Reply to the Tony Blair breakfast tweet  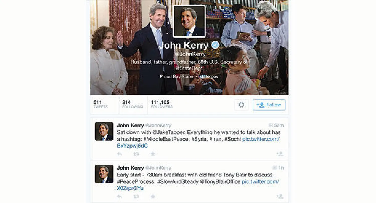pyautogui.click(x=120, y=197)
